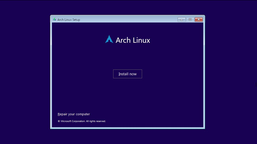257x144 pixels.
Task: Click the 'Arch Linux Setup' title text
Action: click(69, 20)
